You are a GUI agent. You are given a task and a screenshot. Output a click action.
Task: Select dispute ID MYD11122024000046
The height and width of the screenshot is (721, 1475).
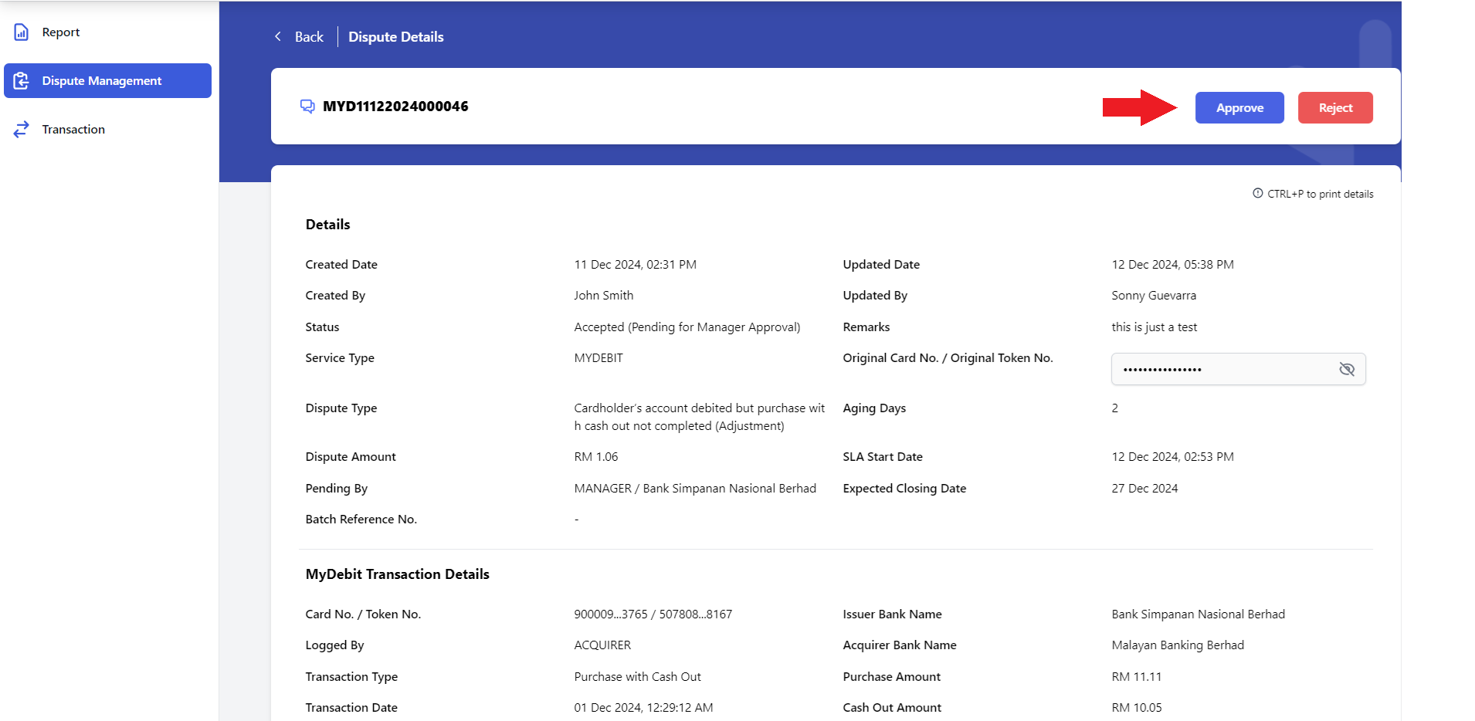pyautogui.click(x=395, y=107)
